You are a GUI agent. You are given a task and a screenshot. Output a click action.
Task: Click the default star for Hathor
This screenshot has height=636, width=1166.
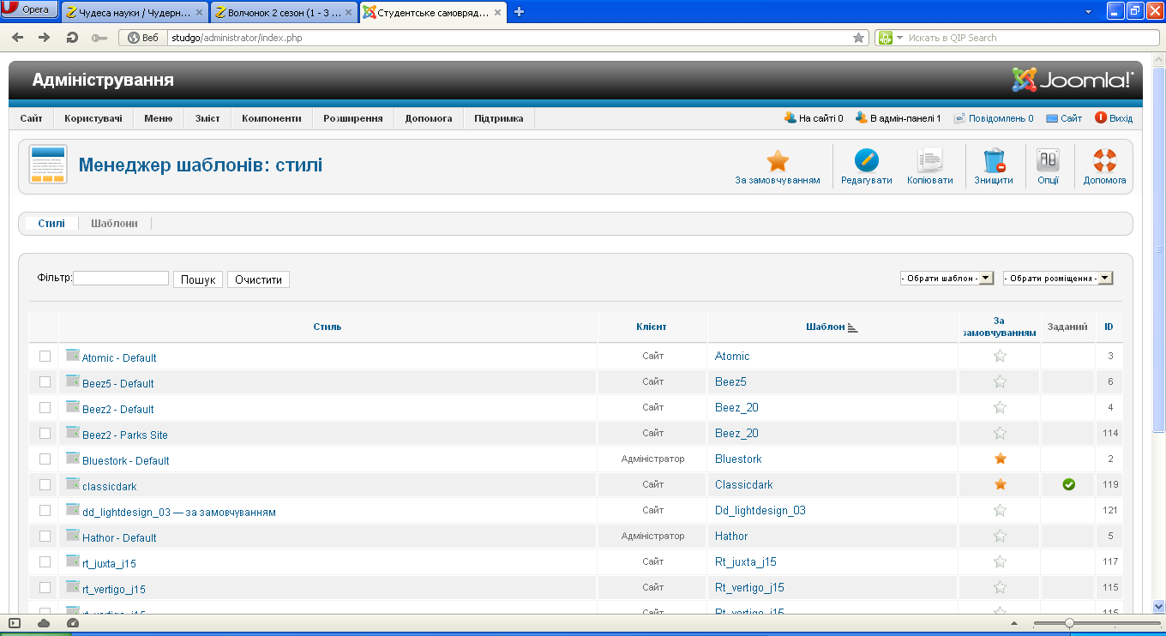click(1000, 536)
